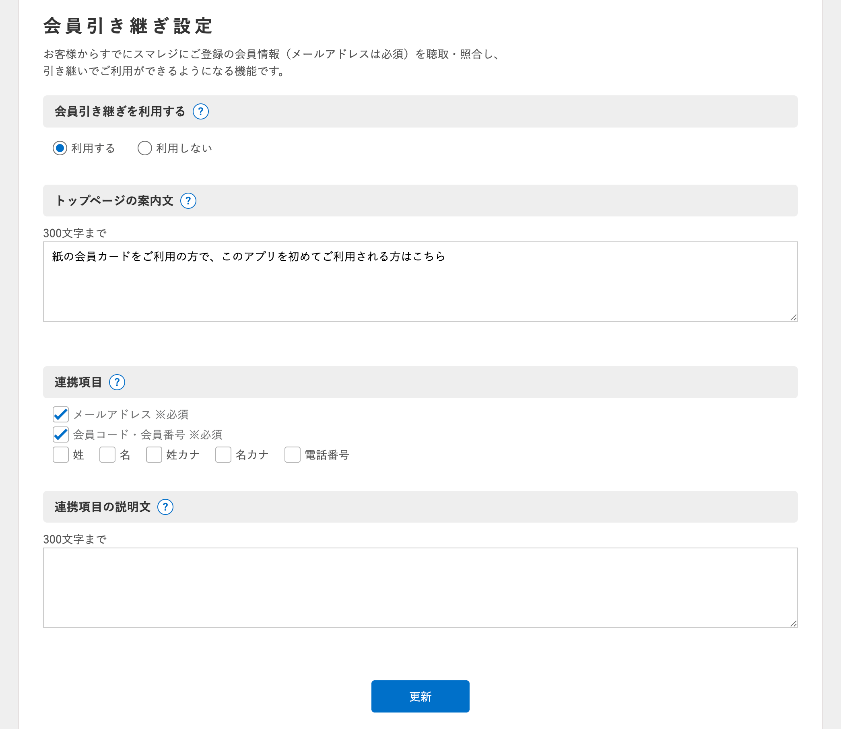Select the 利用する radio button

click(60, 148)
